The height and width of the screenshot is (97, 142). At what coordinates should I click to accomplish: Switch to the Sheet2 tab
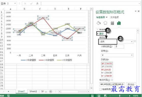[33, 91]
